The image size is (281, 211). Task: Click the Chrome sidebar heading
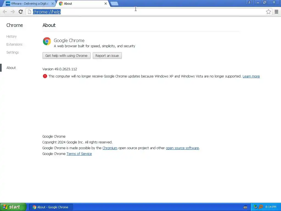click(15, 25)
